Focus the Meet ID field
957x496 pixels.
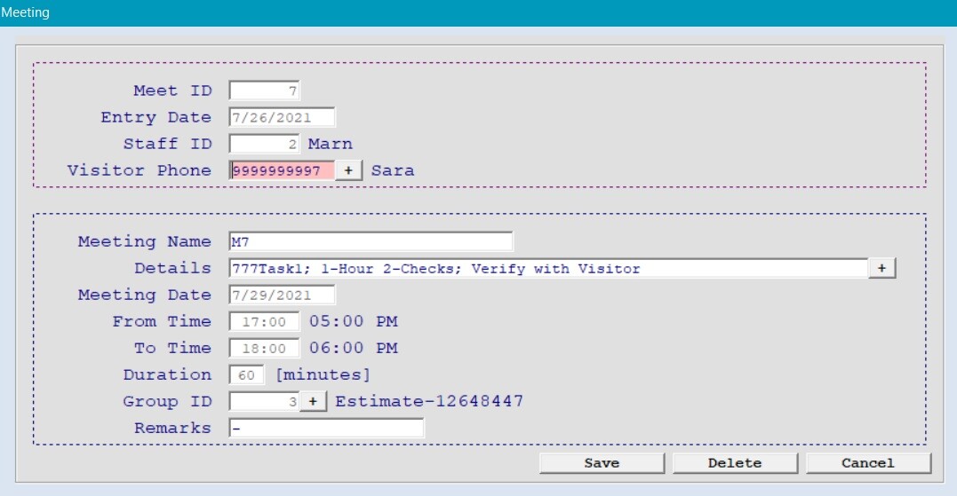264,91
